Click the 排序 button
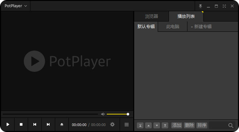239x132 pixels. point(202,125)
